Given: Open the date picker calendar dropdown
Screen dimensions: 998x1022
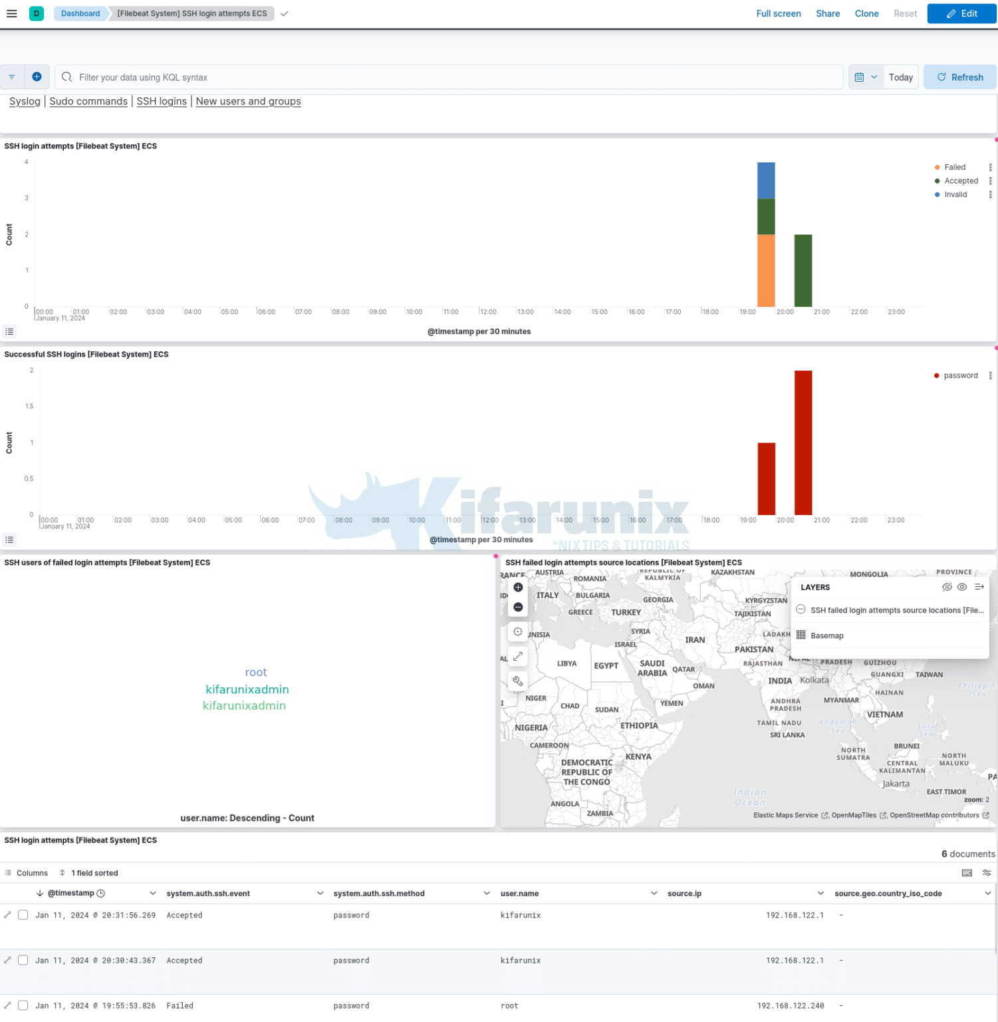Looking at the screenshot, I should coord(867,77).
